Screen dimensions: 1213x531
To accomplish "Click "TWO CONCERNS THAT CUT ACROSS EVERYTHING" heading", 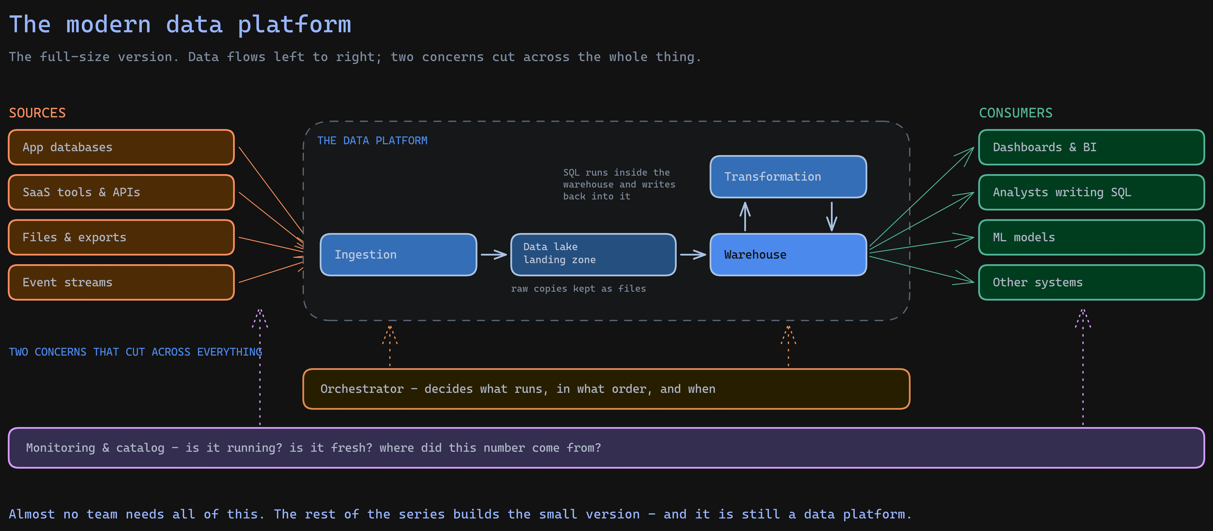I will coord(135,352).
